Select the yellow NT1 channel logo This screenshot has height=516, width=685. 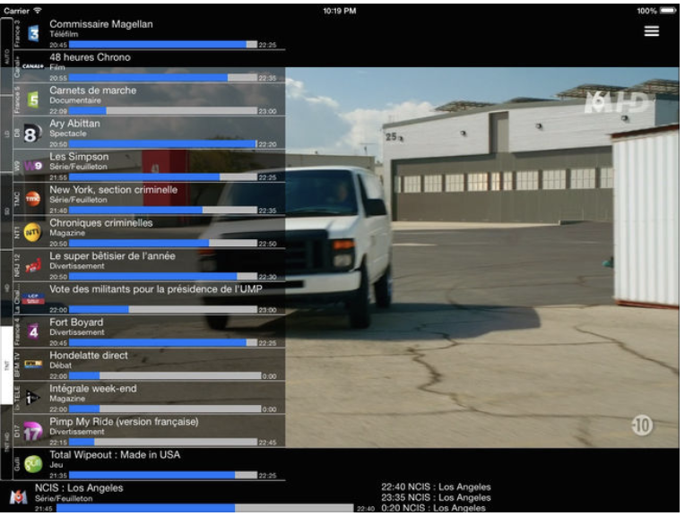[33, 232]
